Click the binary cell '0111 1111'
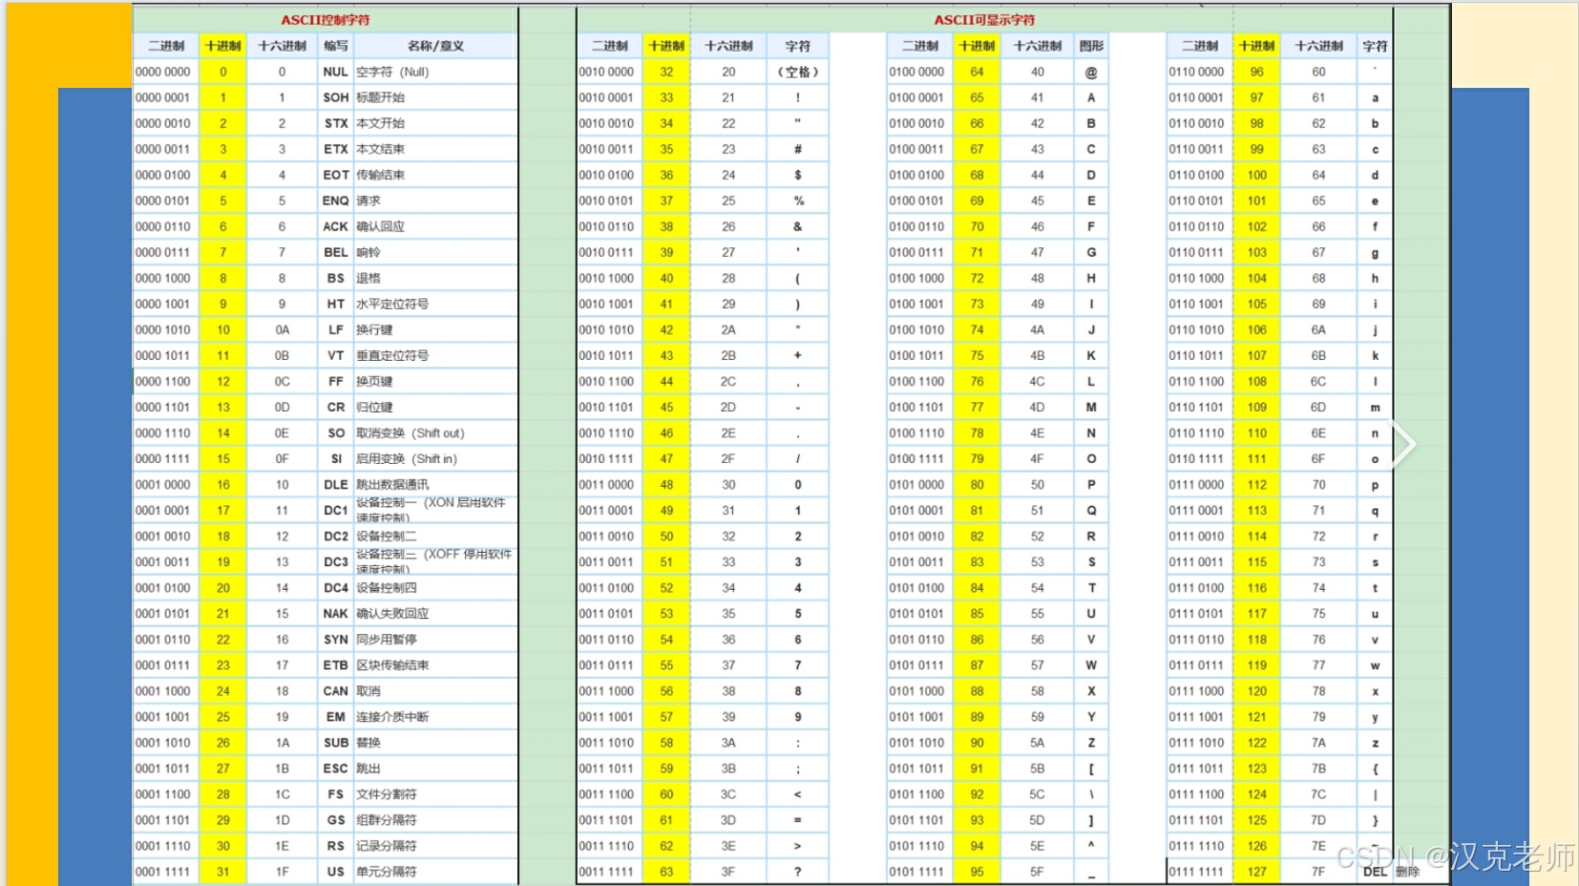The image size is (1579, 886). tap(1198, 871)
